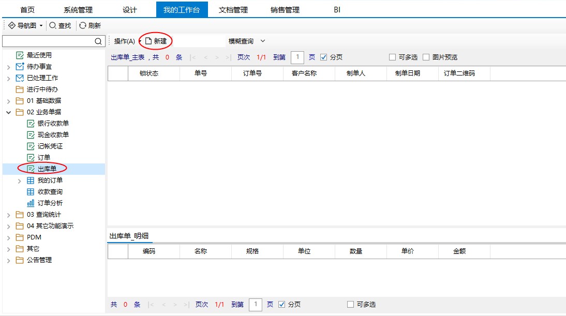
Task: Click the 查找 search magnifier icon
Action: [x=53, y=25]
